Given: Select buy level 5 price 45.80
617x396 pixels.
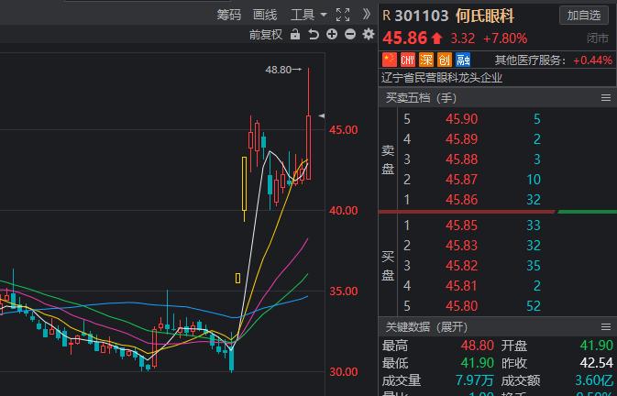Looking at the screenshot, I should coord(461,305).
